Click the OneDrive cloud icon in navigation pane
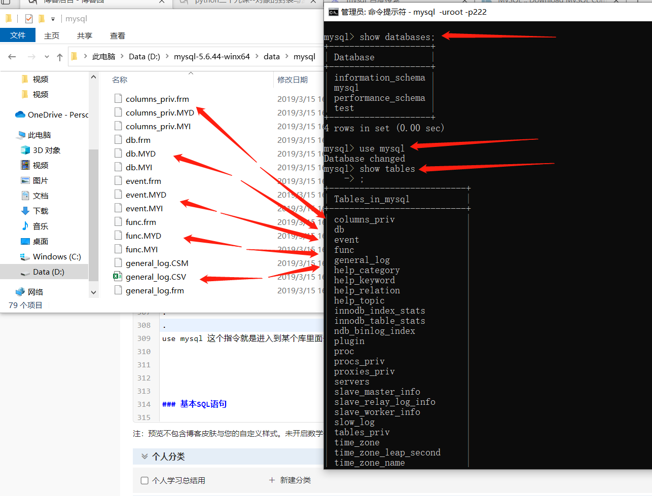652x496 pixels. click(20, 115)
